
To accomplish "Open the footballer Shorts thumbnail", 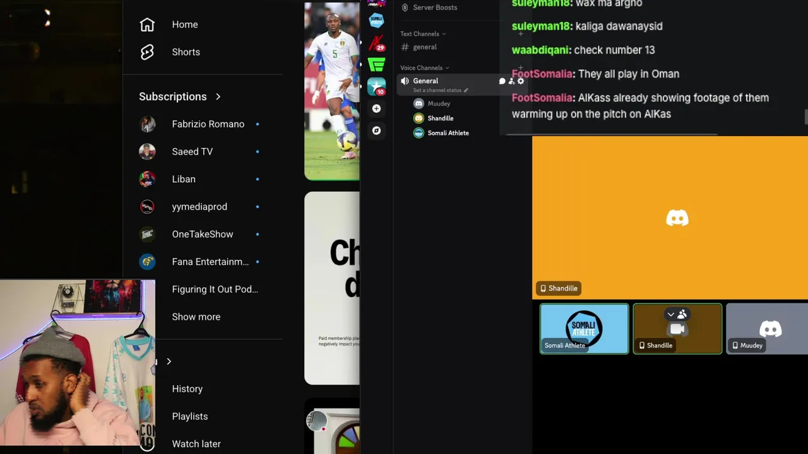I will click(x=332, y=91).
